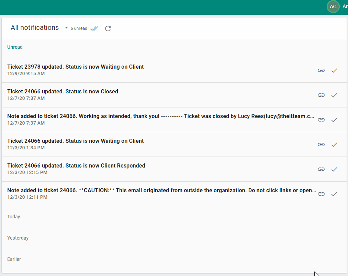Mark all notifications as read double-check icon

pos(94,28)
